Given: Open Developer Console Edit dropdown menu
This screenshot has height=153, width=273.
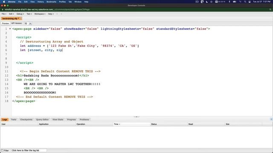Looking at the screenshot, I should point(12,14).
